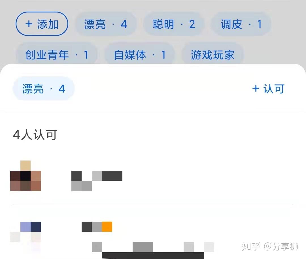Tap the plus icon beside 认可
Screen dimensions: 306x259
point(256,88)
